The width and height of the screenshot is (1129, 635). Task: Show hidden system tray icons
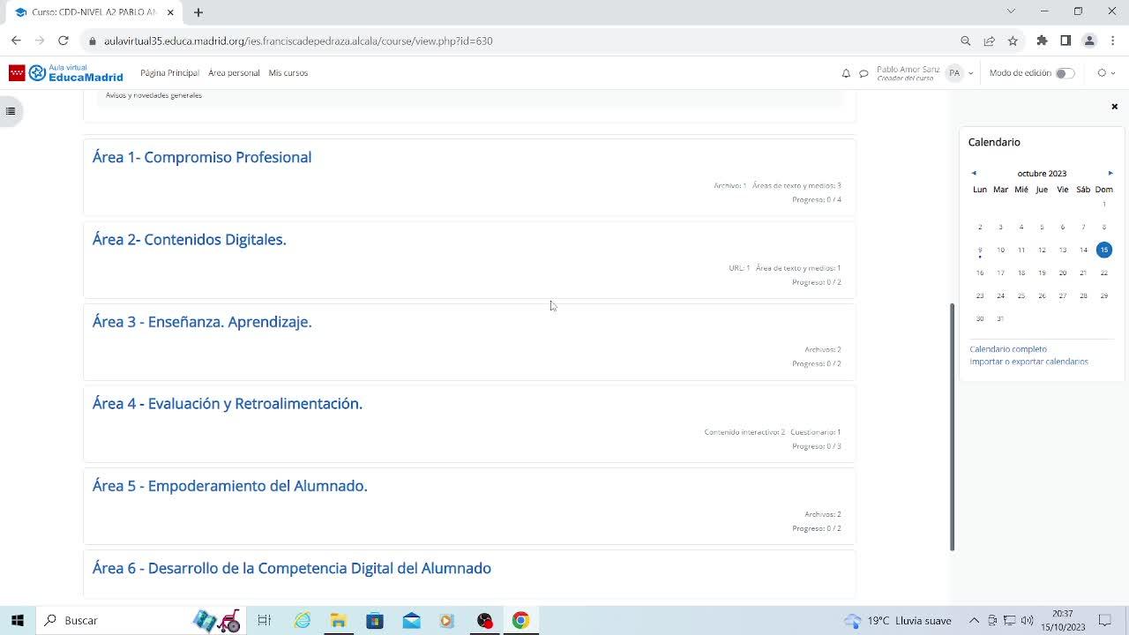click(974, 620)
